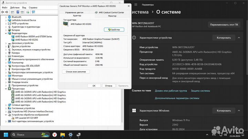248x139 pixels.
Task: Show hidden tray icons chevron
Action: pos(207,135)
